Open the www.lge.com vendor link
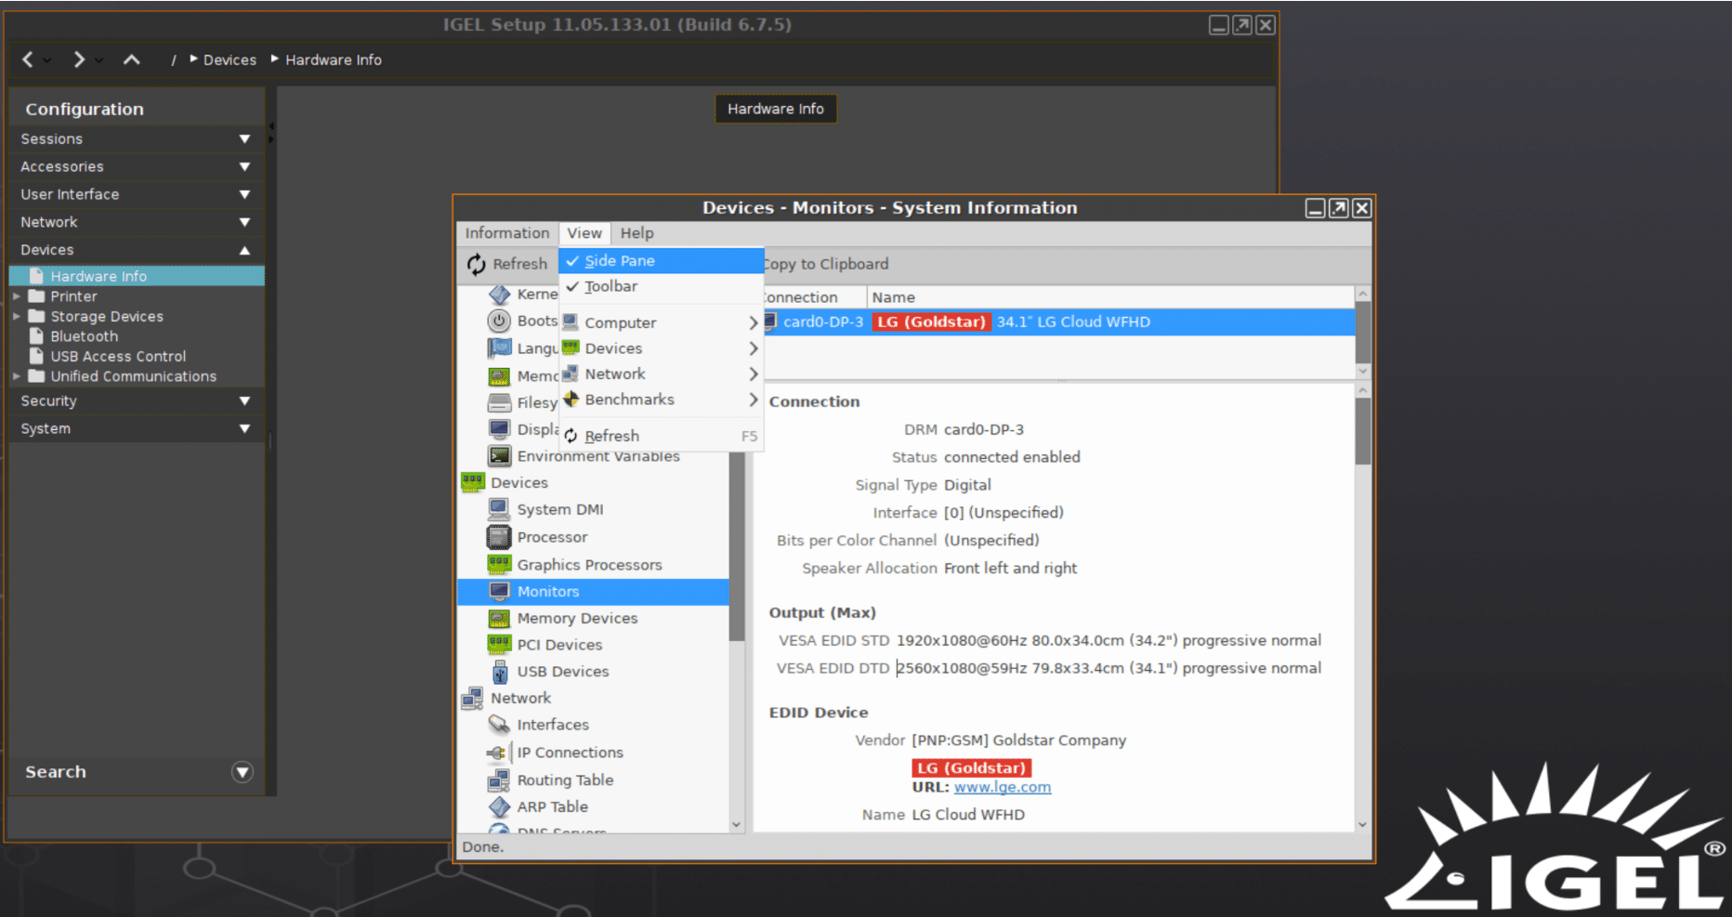The height and width of the screenshot is (917, 1732). 1003,787
